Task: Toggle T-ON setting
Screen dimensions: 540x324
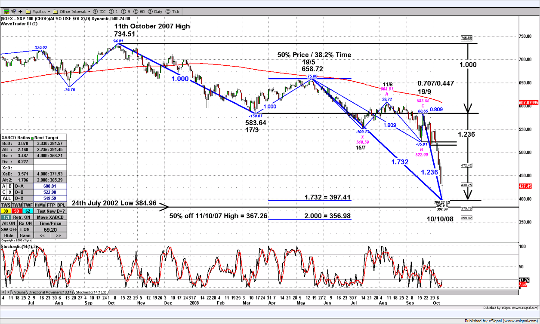Action: [x=25, y=229]
